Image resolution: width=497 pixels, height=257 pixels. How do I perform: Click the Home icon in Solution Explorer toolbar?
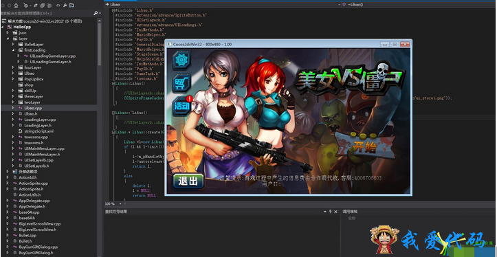point(16,5)
